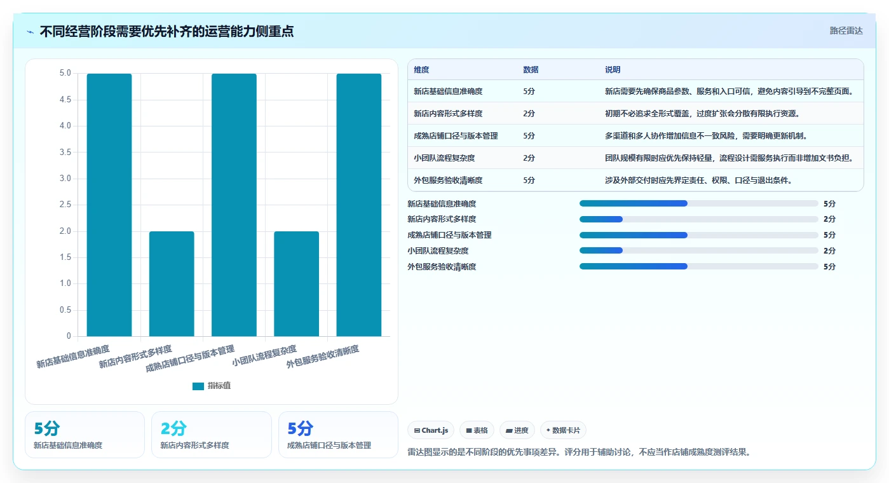889x483 pixels.
Task: Click footnote text starting 雷达图显示的是
Action: [x=579, y=452]
